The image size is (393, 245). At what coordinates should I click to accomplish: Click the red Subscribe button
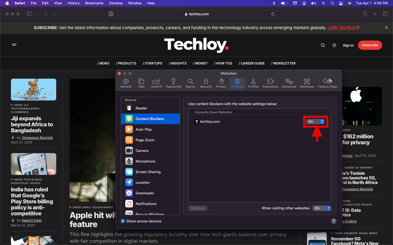[370, 45]
